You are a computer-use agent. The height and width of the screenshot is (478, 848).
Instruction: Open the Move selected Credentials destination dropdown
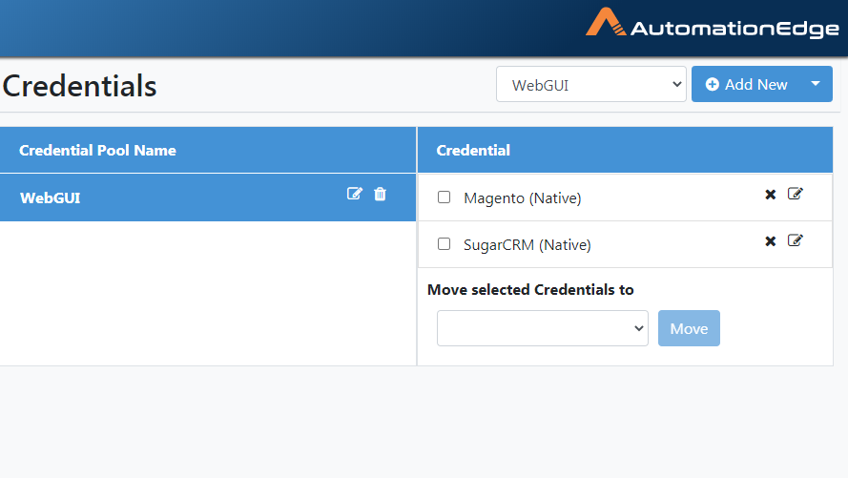point(543,328)
